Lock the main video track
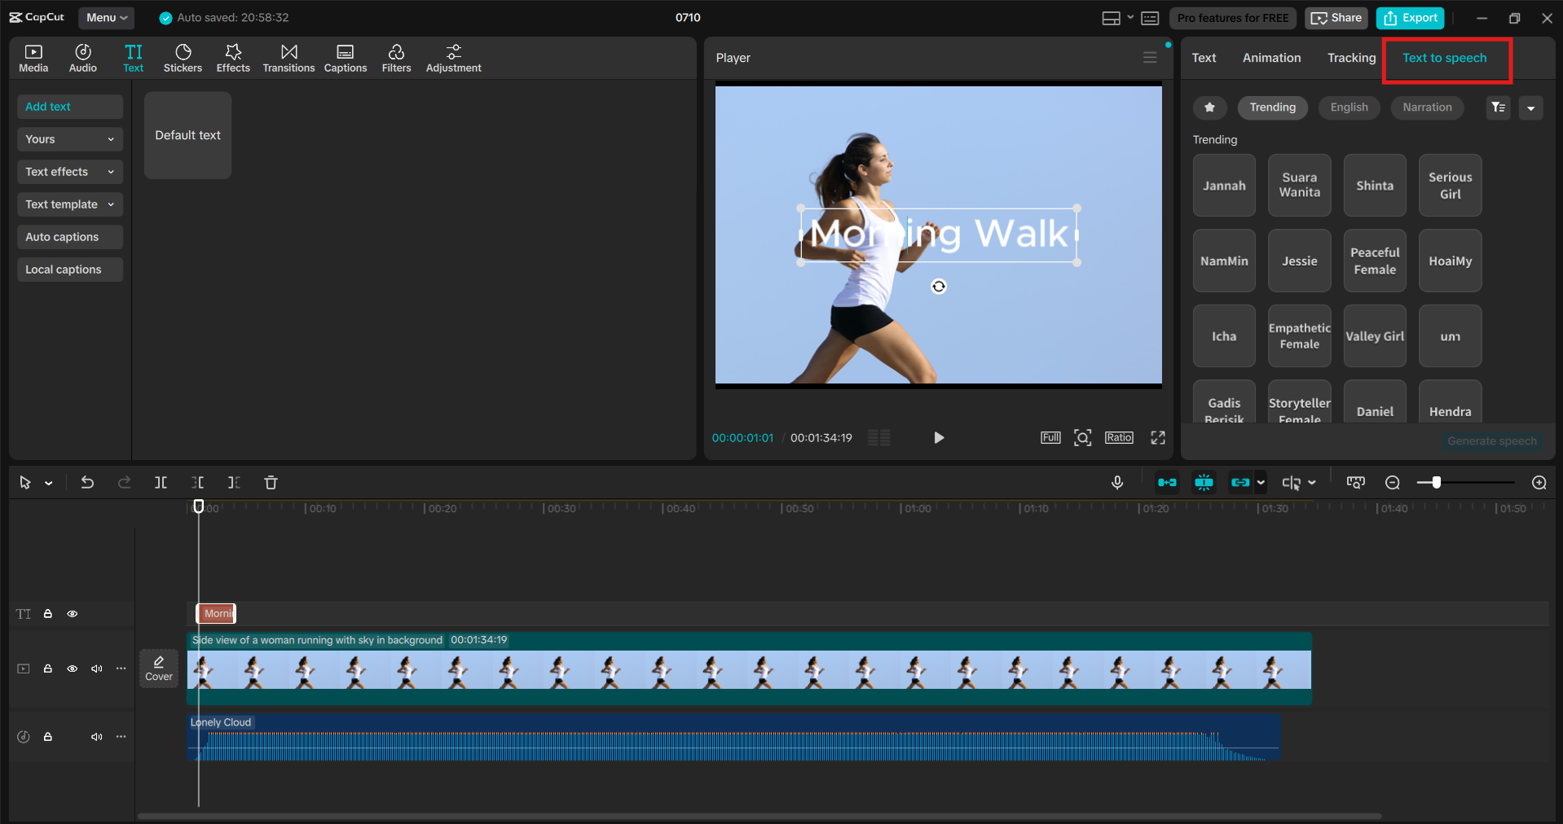1563x824 pixels. tap(48, 668)
